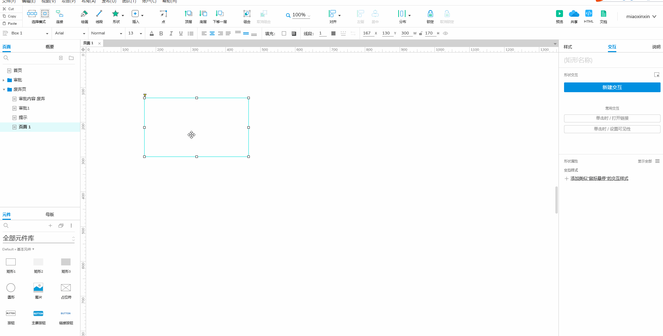Set text alignment to center

click(212, 33)
